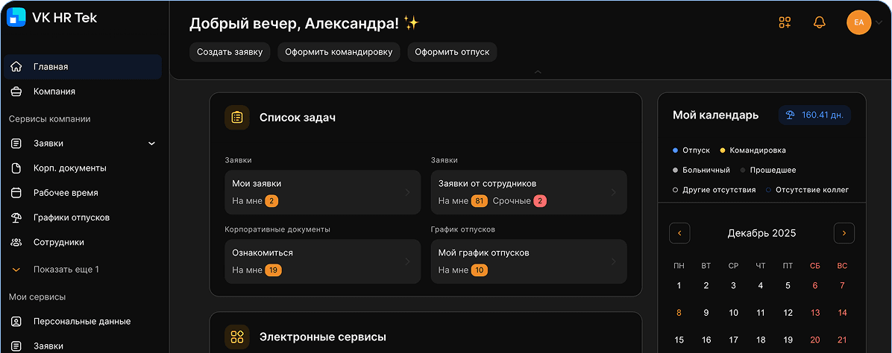
Task: Open Корп. документы in the sidebar
Action: (x=83, y=168)
